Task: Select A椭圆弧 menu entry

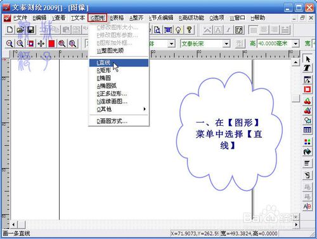Action: [119, 86]
